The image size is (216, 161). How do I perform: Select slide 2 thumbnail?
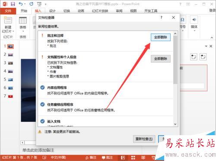[x=10, y=55]
